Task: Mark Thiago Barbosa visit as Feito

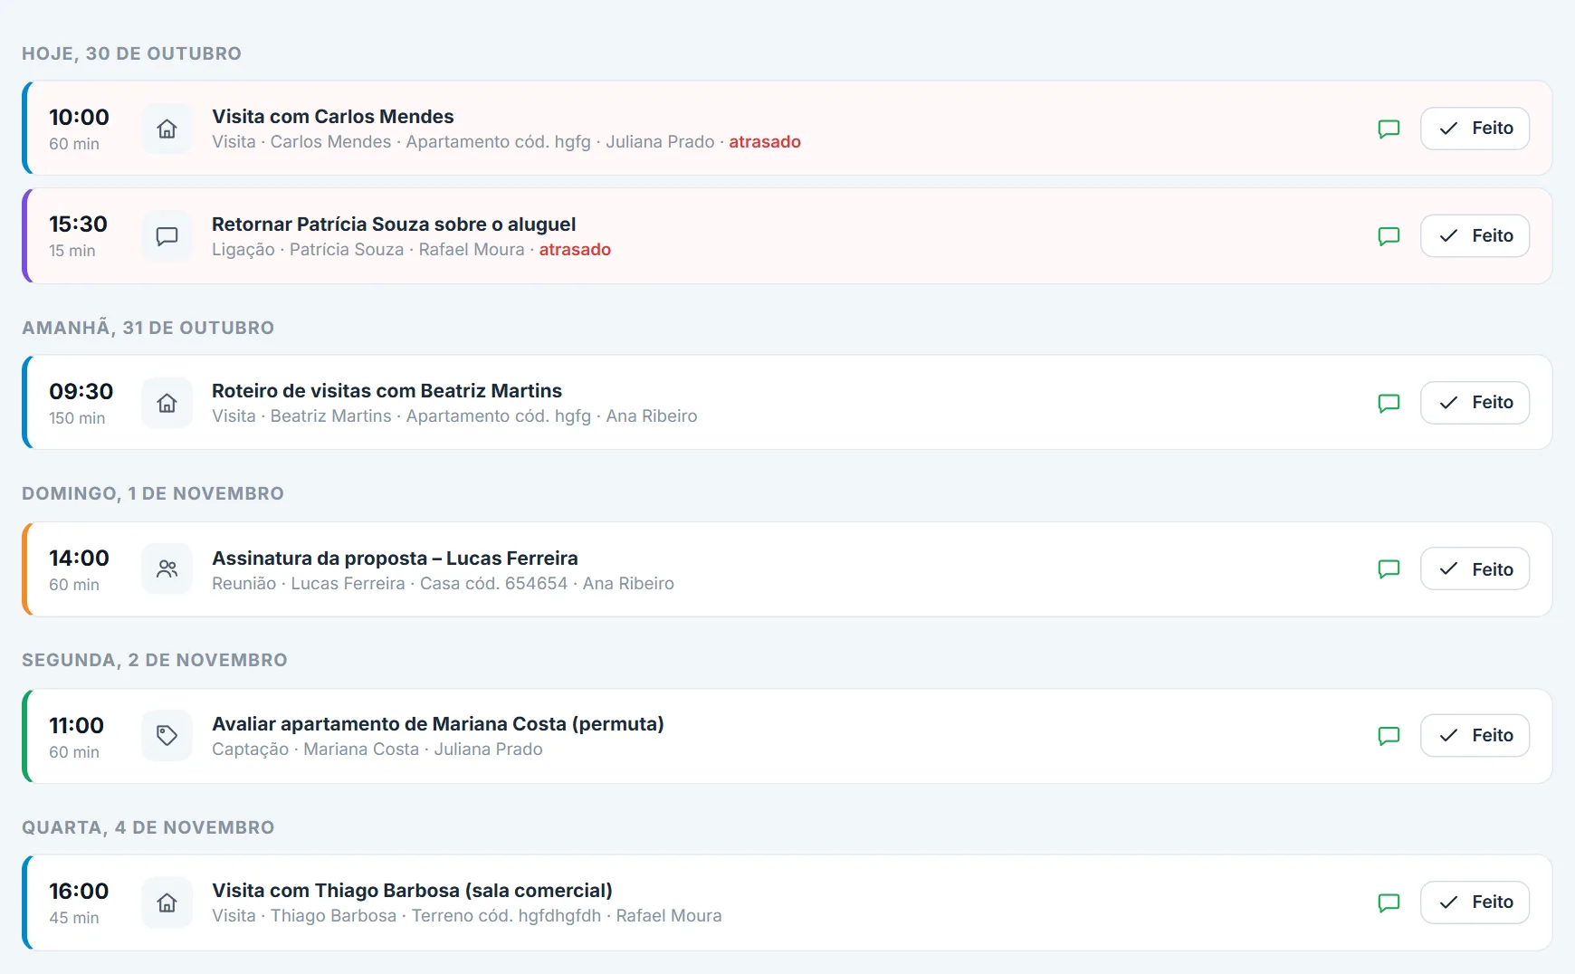Action: [1475, 902]
